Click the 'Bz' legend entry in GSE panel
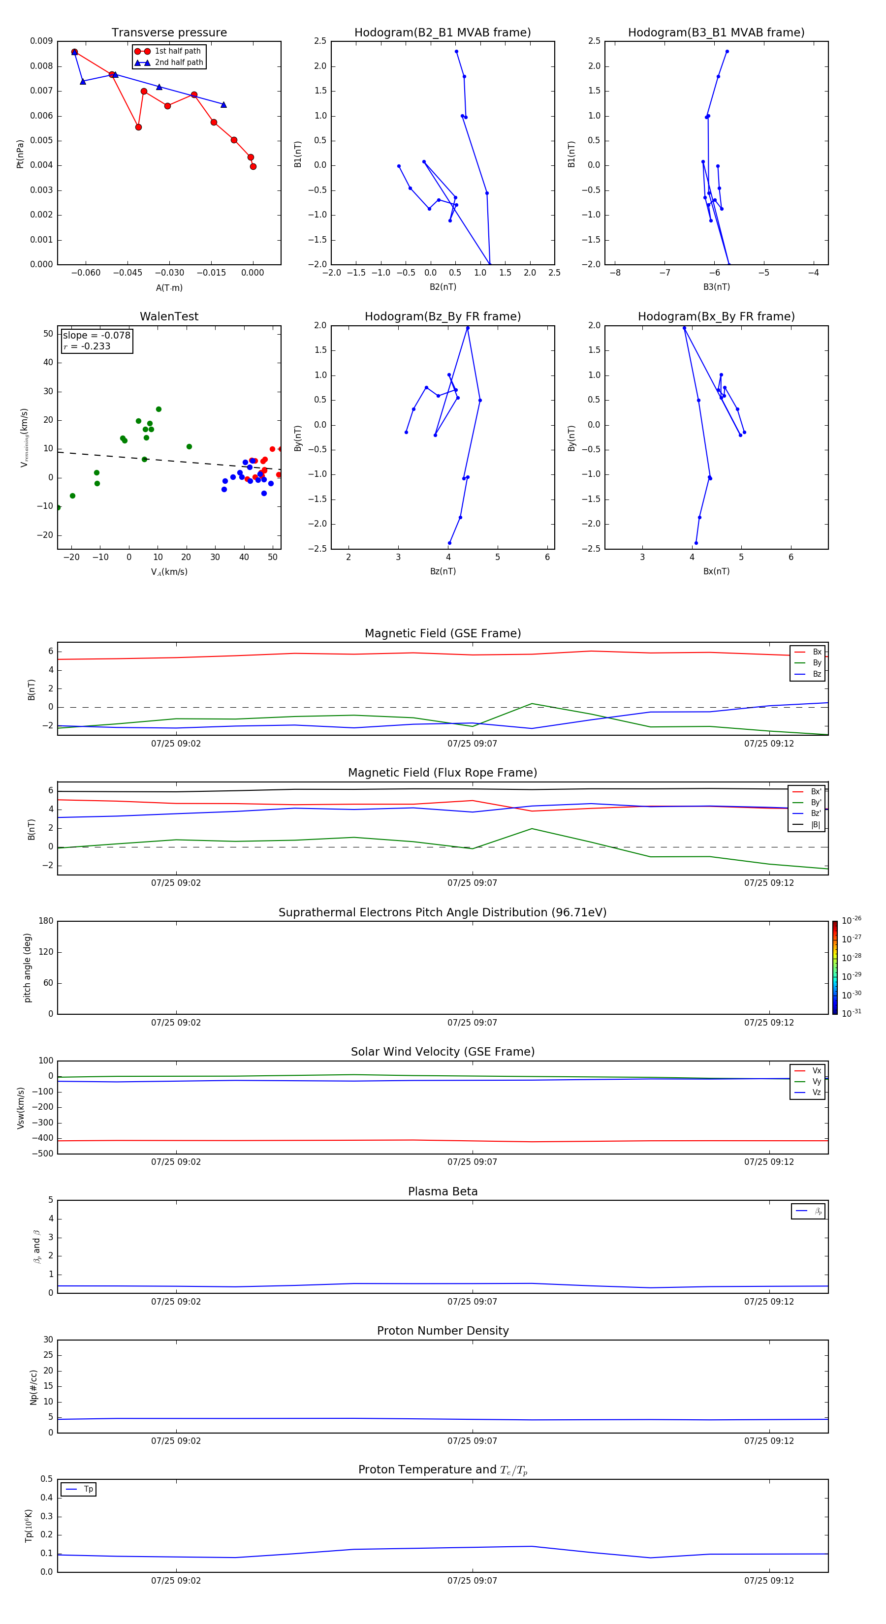886x1624 pixels. pos(808,674)
